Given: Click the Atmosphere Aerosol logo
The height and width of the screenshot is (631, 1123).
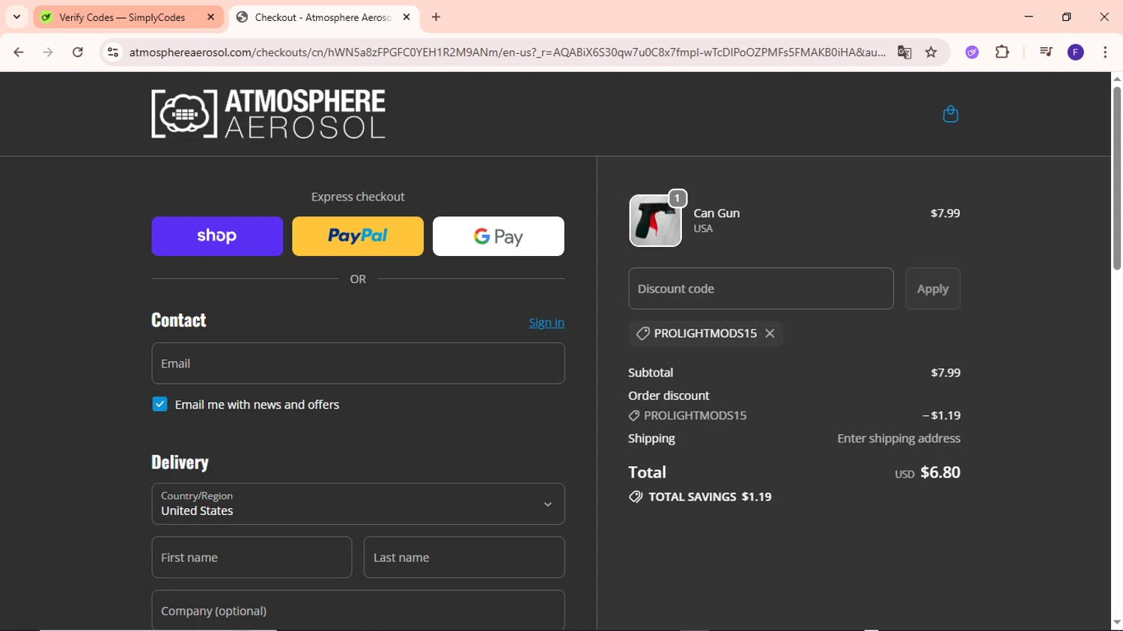Looking at the screenshot, I should point(268,114).
